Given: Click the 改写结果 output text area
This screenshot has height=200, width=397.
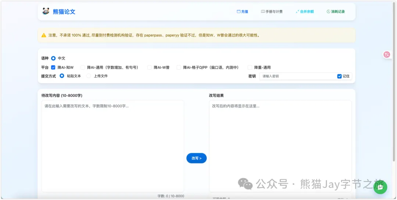Looking at the screenshot, I should click(280, 146).
